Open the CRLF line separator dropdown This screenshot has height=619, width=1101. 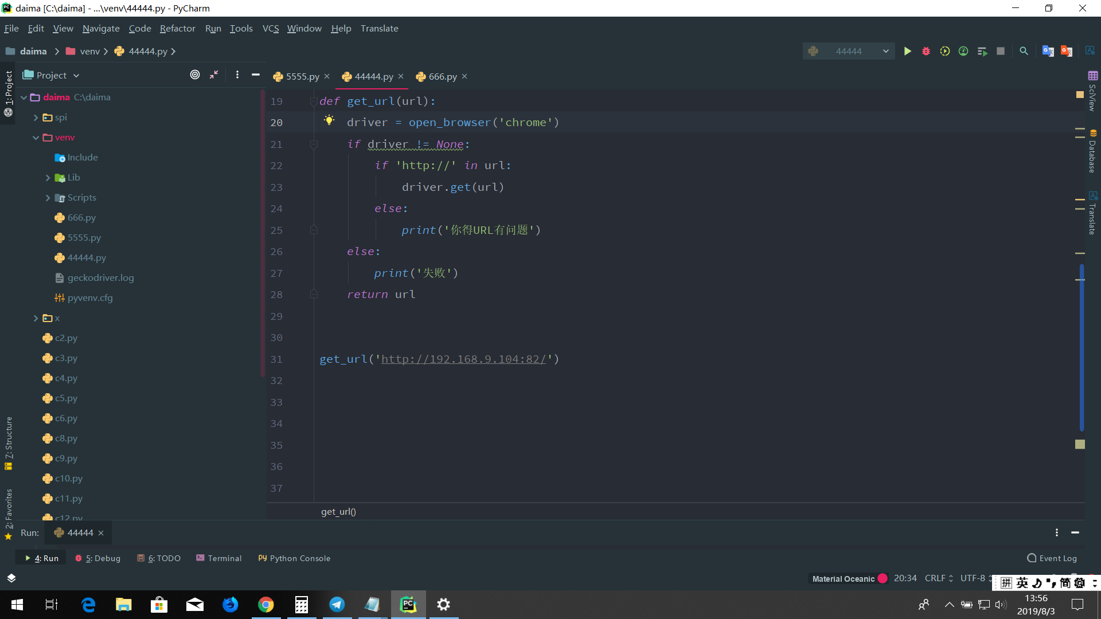939,578
